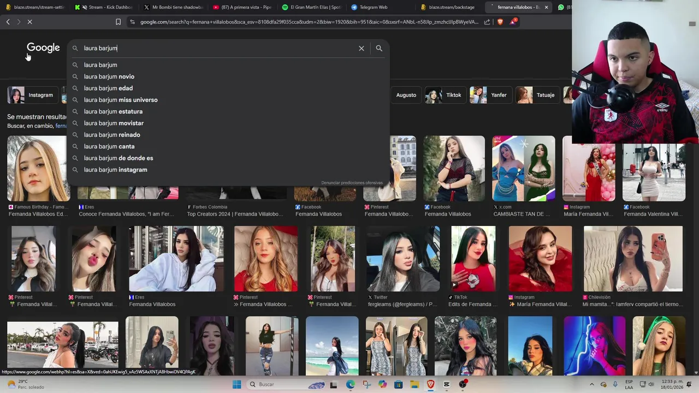
Task: Click the microphone tray icon
Action: (x=615, y=384)
